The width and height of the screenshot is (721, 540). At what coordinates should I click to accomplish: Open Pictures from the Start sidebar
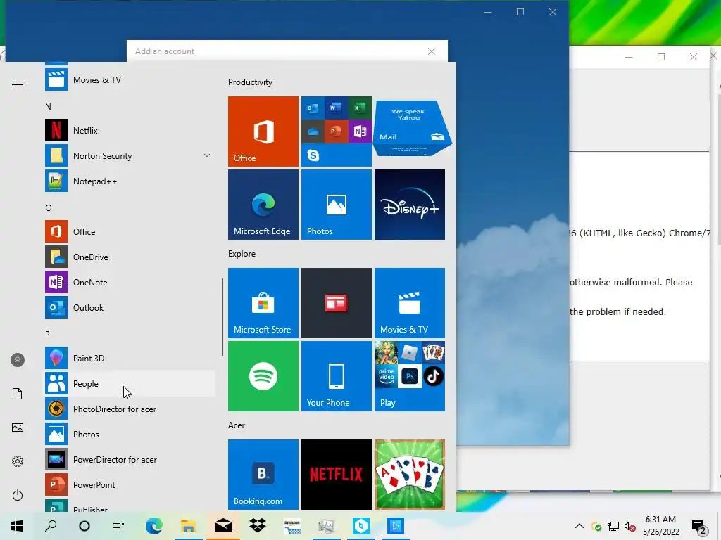(x=18, y=427)
